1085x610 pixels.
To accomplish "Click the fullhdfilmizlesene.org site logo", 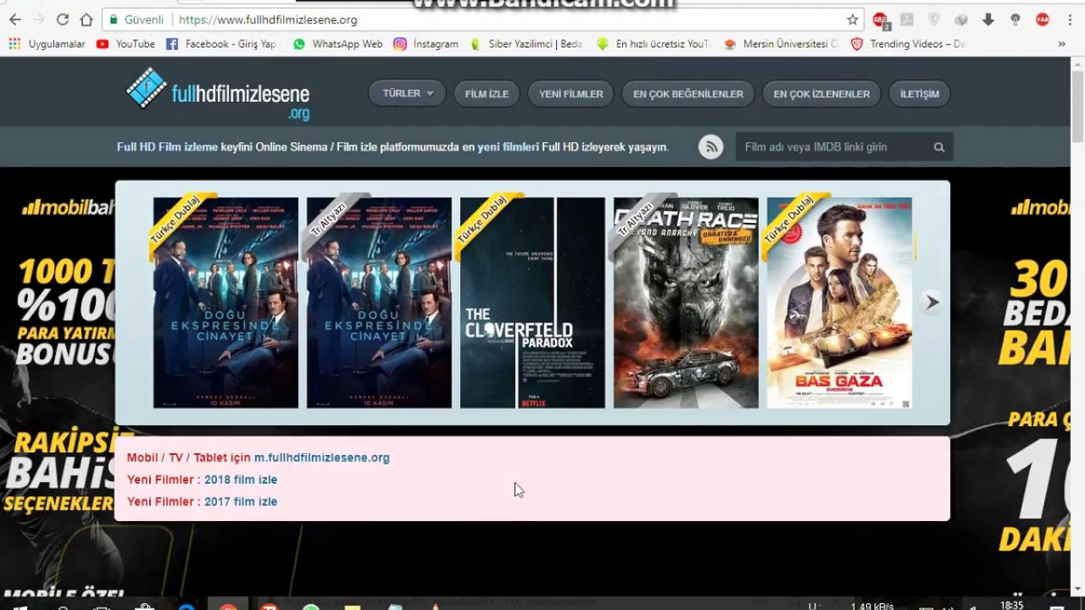I will coord(218,93).
